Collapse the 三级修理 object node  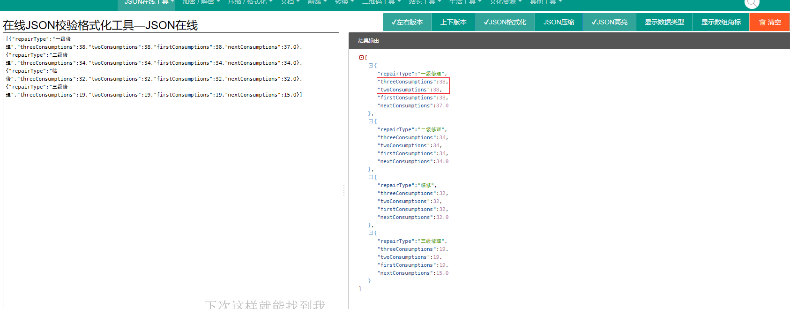371,233
